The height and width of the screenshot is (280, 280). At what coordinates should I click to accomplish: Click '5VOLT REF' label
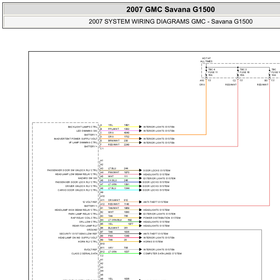(x=91, y=250)
